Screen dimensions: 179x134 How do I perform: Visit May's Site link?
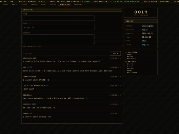pos(30,67)
